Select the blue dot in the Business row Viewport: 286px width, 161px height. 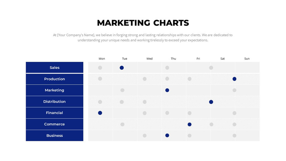coord(167,135)
